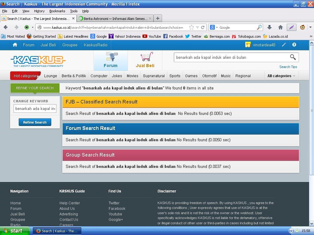Click the page scrollbar down arrow

(312, 223)
